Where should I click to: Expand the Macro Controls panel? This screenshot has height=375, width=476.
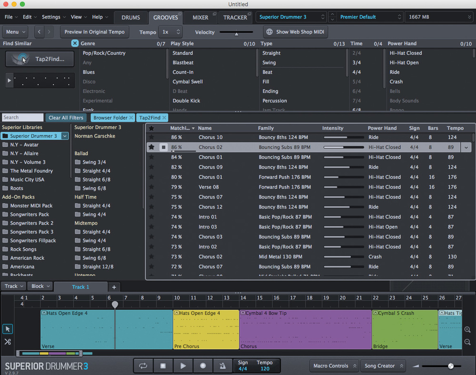[x=334, y=366]
